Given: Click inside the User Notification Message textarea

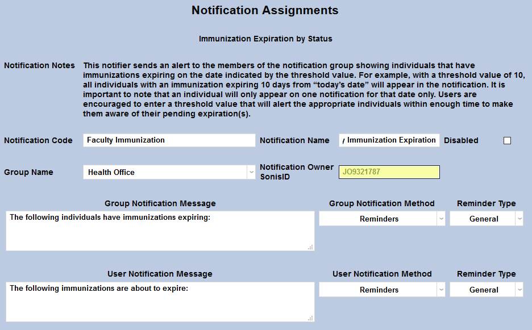Looking at the screenshot, I should pyautogui.click(x=159, y=301).
